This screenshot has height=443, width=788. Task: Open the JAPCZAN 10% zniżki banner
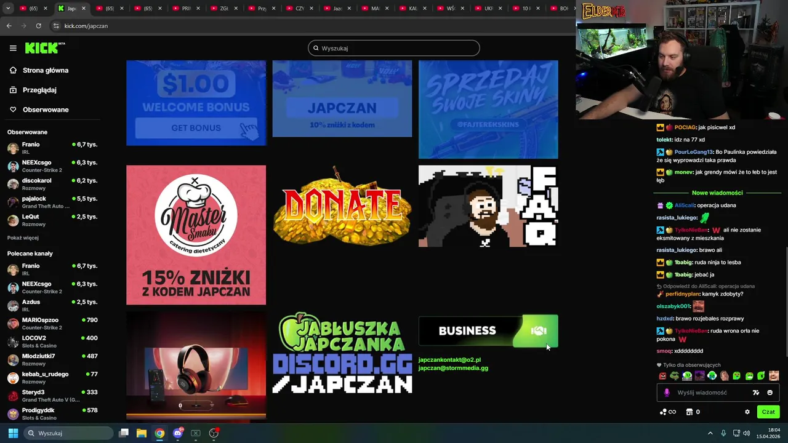click(x=342, y=98)
